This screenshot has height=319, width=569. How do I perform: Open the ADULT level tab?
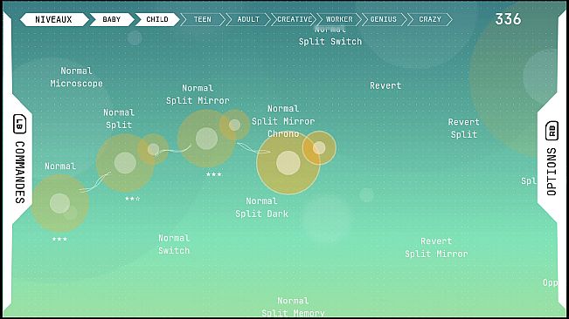(x=248, y=19)
